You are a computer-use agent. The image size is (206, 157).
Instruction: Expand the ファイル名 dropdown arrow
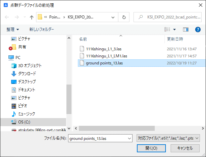129,139
